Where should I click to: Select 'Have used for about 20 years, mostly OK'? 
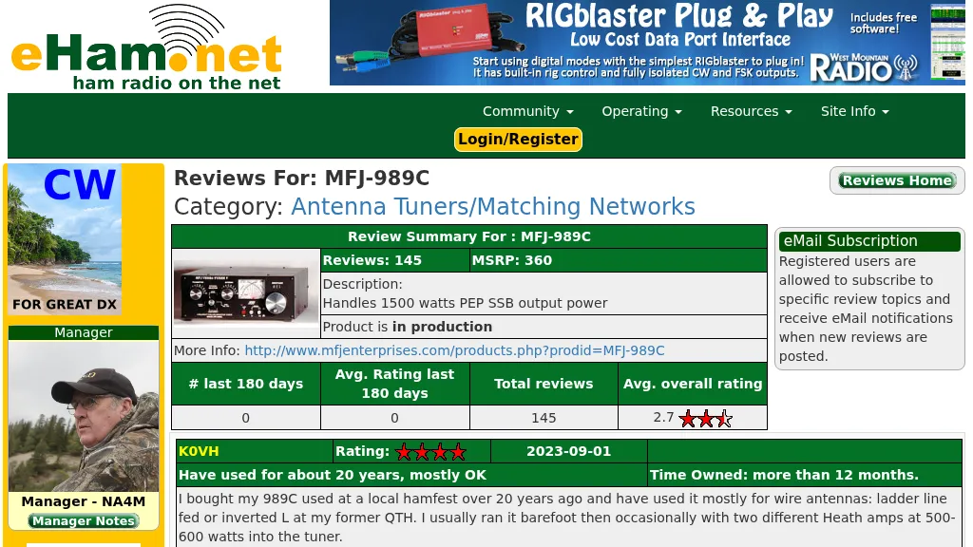pos(333,475)
